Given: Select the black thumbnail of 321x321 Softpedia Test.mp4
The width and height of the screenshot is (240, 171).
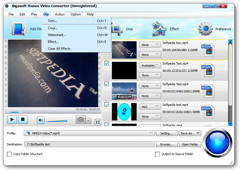Looking at the screenshot, I should (x=124, y=71).
